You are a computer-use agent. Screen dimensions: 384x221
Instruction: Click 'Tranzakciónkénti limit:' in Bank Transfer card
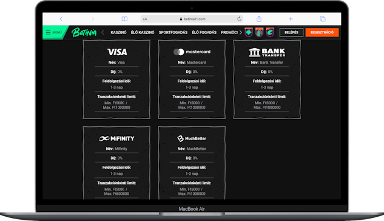click(267, 97)
